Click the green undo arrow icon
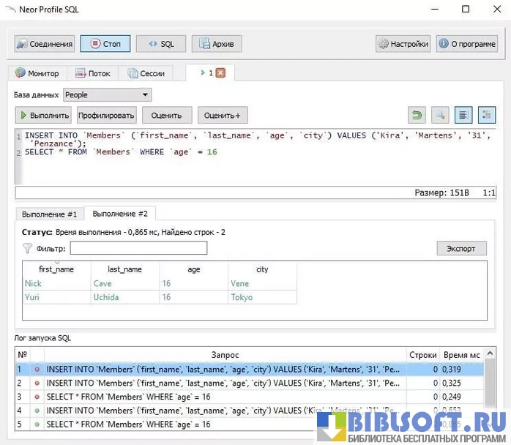This screenshot has height=445, width=511. pos(417,115)
